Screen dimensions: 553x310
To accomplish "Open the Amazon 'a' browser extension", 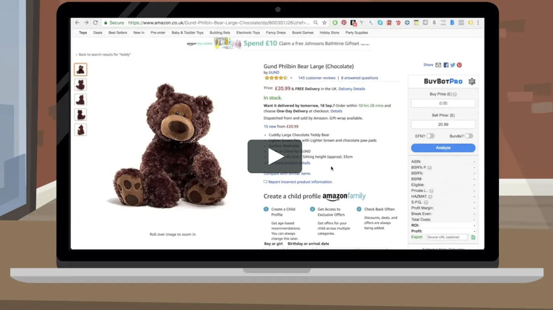I will point(434,23).
